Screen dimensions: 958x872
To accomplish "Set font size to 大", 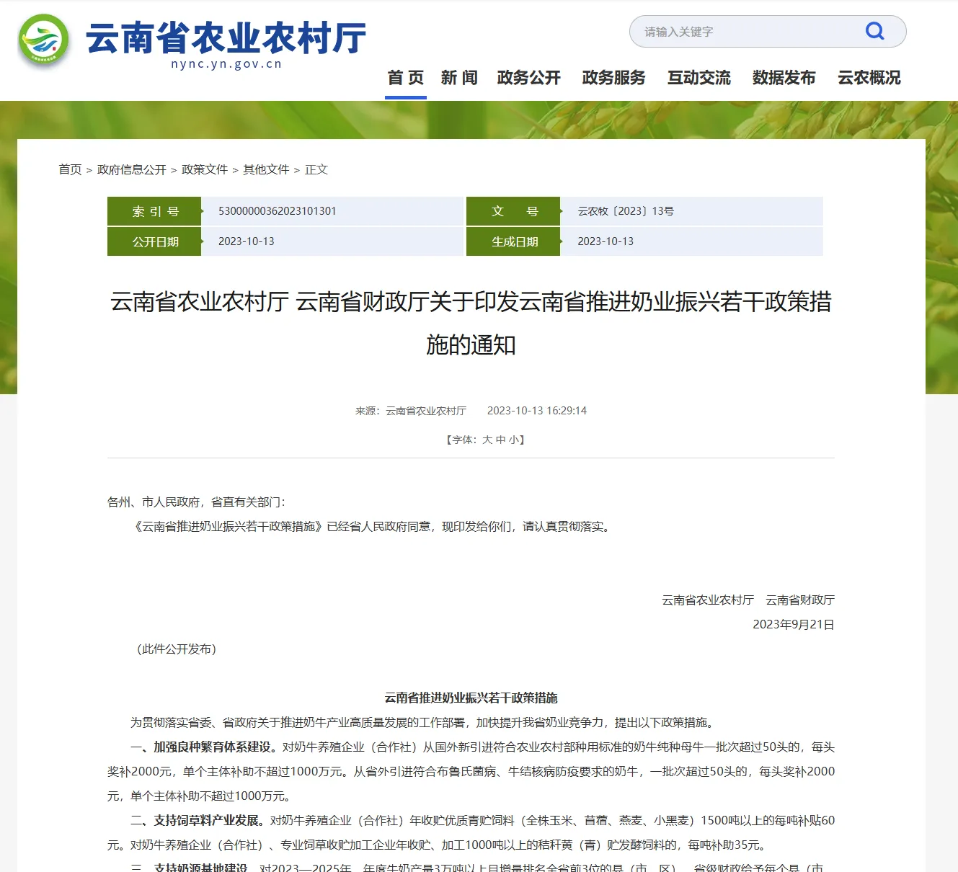I will [x=487, y=440].
